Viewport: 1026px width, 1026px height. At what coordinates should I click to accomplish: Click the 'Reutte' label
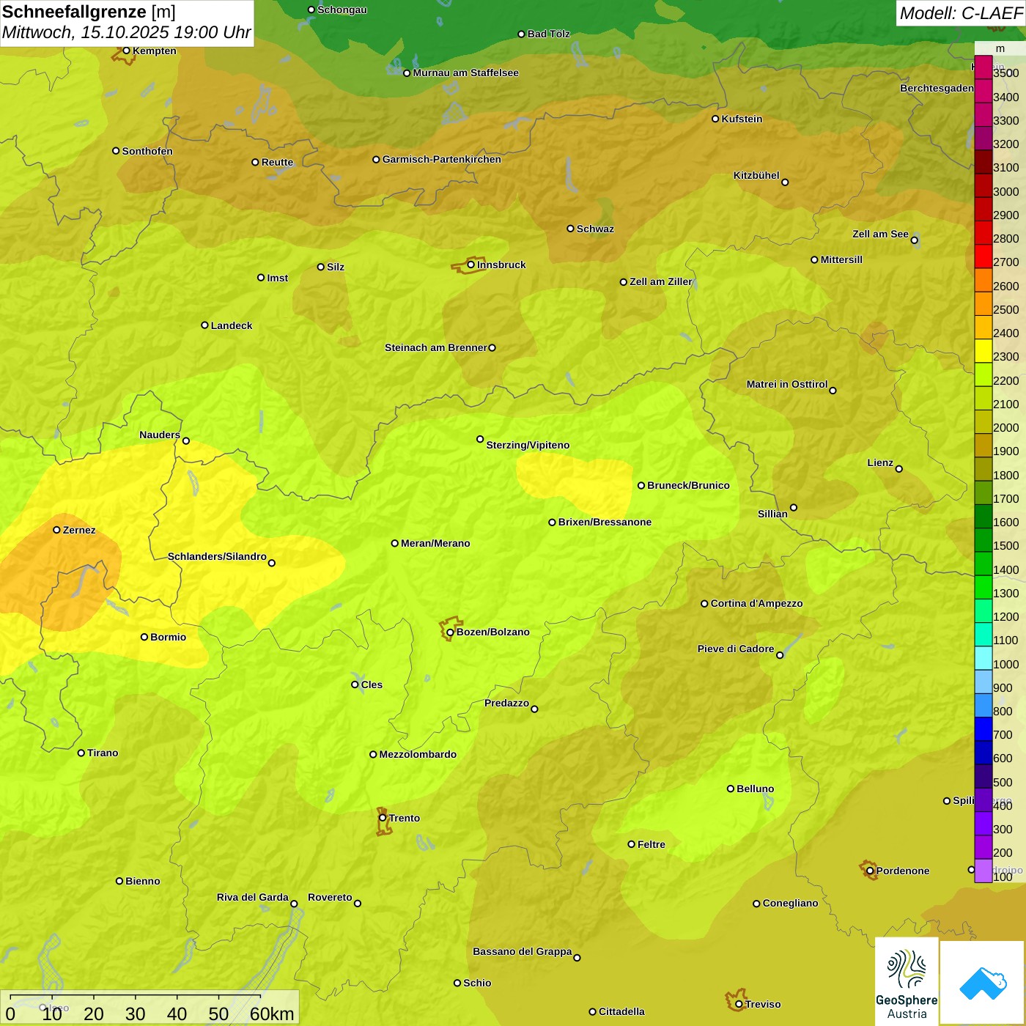(277, 162)
